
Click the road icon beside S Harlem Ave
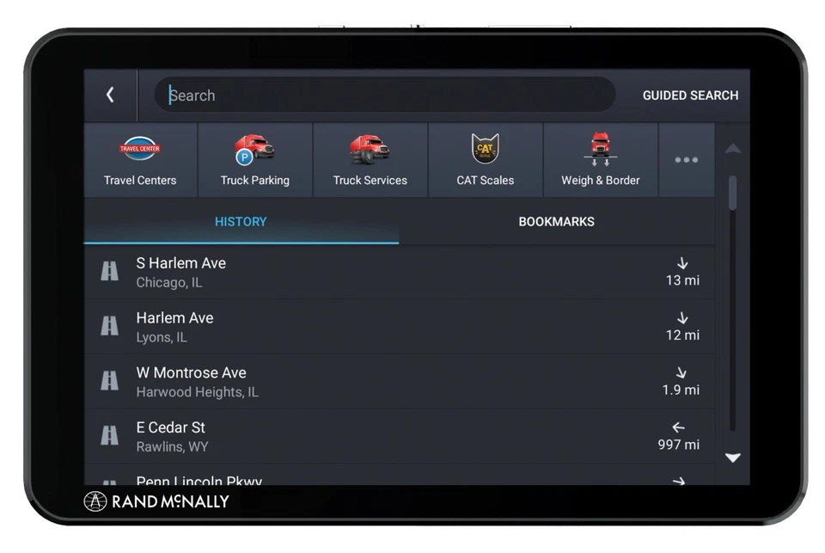pyautogui.click(x=109, y=270)
